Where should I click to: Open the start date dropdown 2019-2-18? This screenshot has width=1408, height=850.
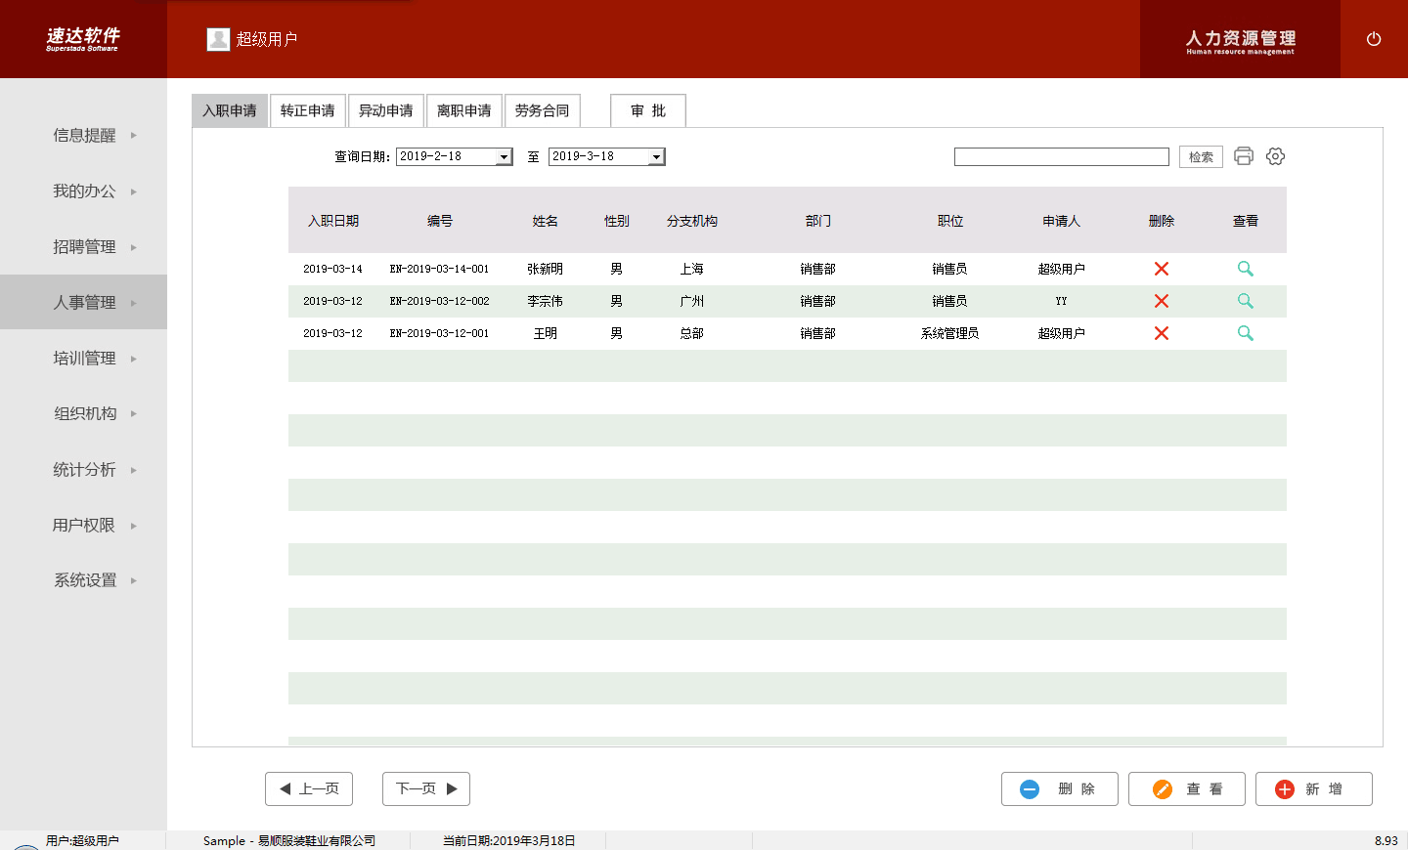point(504,157)
